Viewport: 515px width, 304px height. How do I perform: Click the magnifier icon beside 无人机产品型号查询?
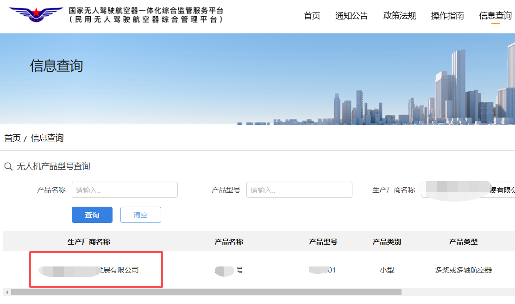(x=8, y=166)
